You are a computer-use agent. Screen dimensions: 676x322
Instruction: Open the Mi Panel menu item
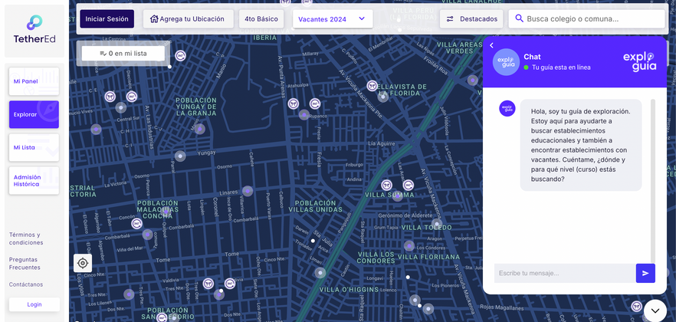point(34,81)
